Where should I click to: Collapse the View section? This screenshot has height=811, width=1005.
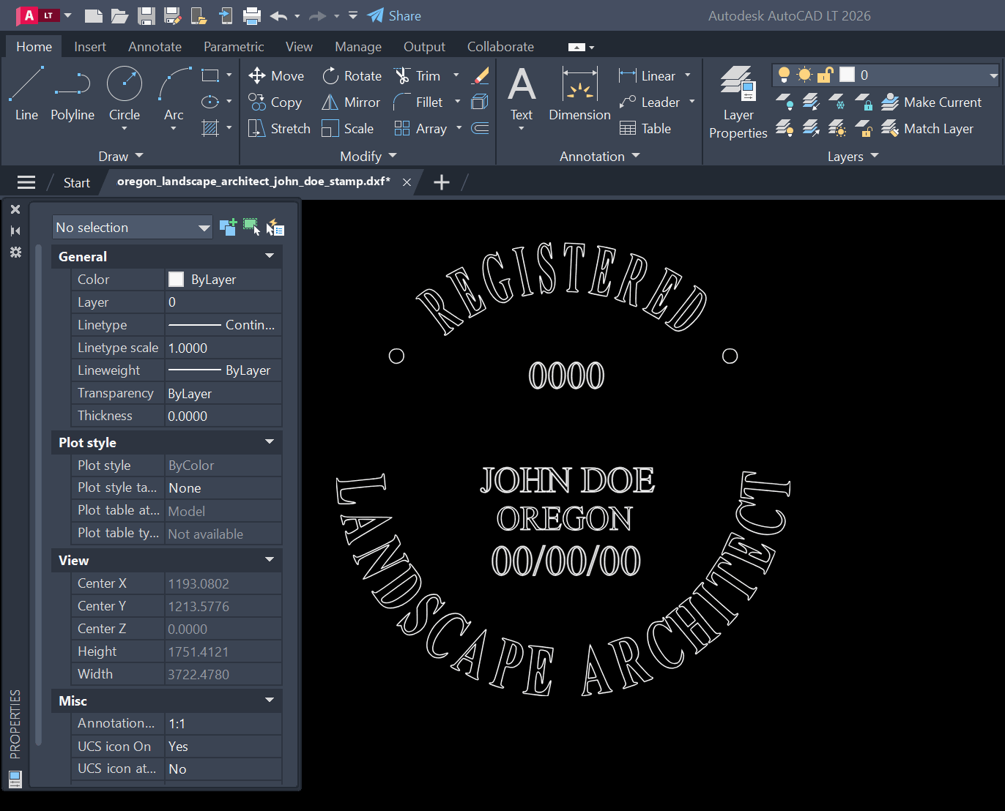tap(270, 560)
